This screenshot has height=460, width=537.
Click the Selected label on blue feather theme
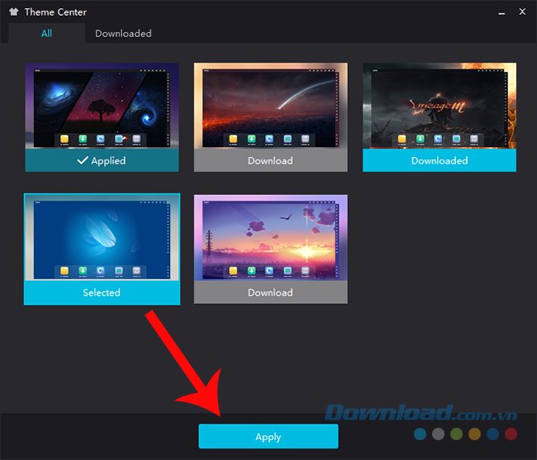coord(102,292)
